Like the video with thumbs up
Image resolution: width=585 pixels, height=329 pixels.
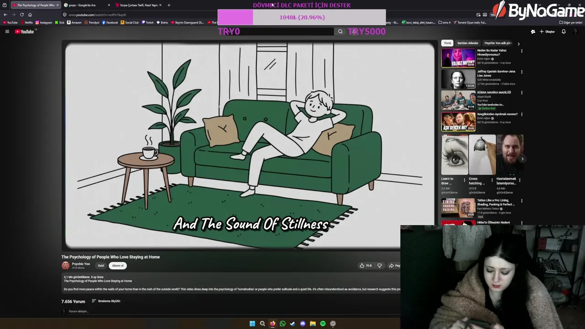pos(365,265)
